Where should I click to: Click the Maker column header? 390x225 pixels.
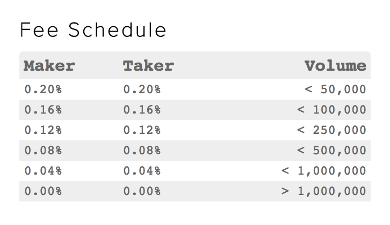click(x=49, y=66)
